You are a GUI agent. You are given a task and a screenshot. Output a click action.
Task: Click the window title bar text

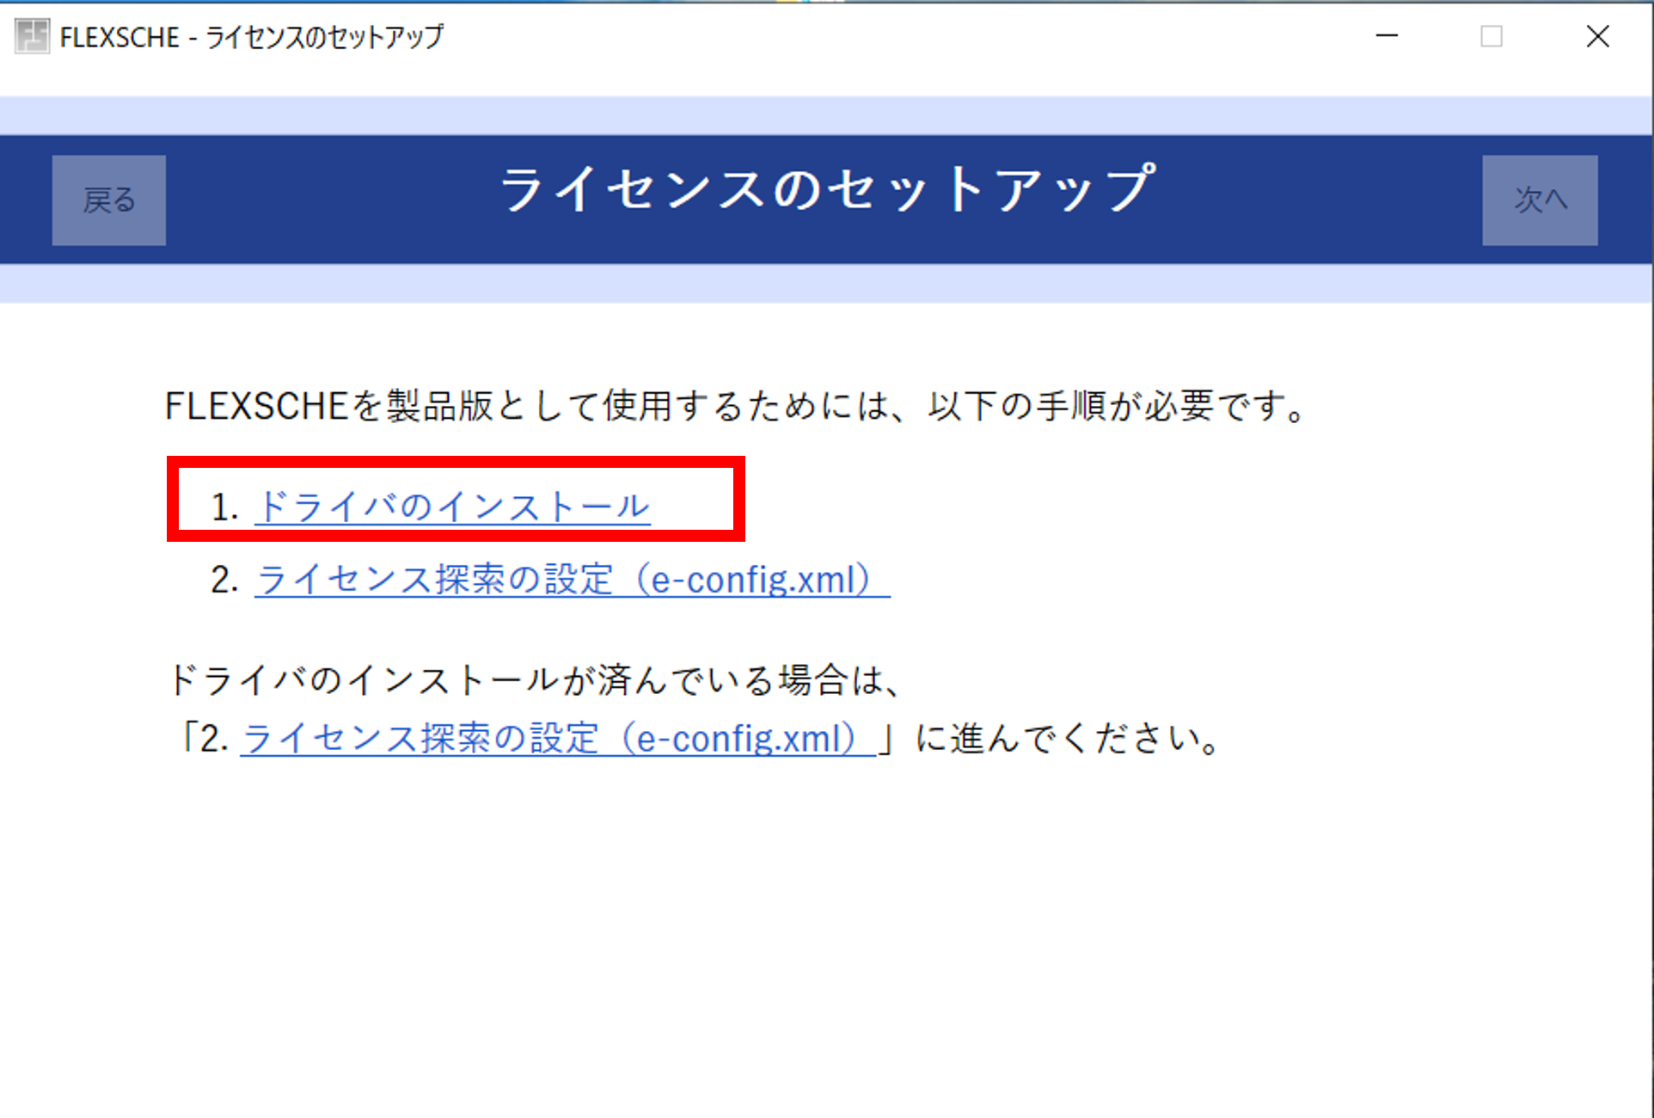click(x=252, y=37)
